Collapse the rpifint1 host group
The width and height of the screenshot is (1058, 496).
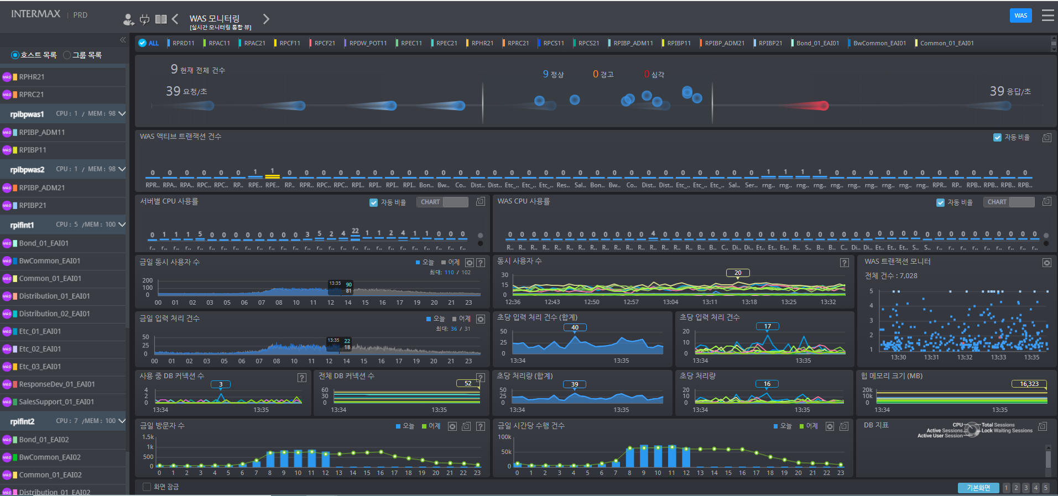[122, 224]
